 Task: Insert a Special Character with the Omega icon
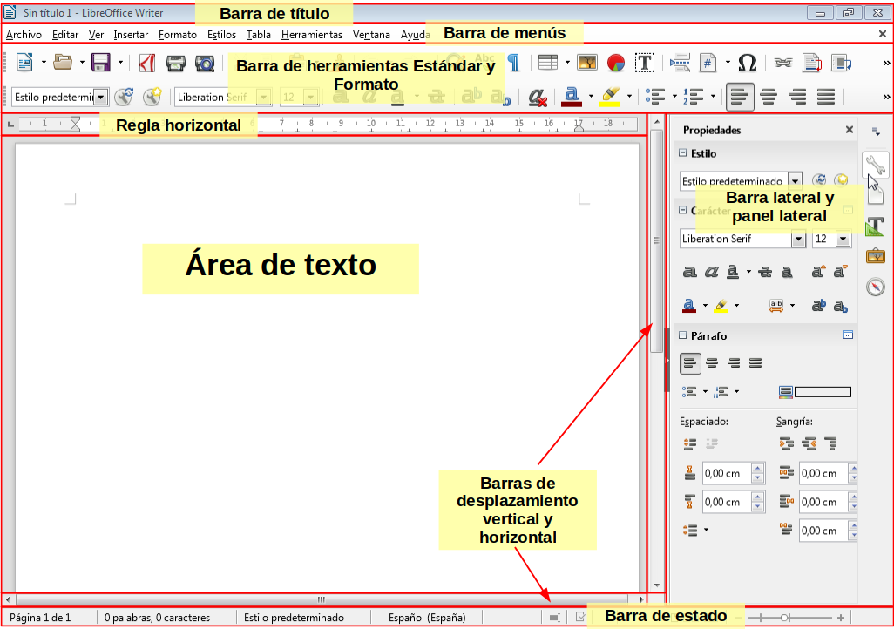(x=746, y=62)
